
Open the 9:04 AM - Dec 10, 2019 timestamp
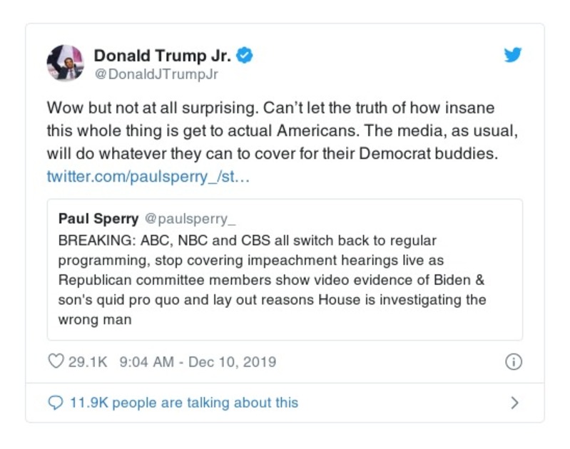[198, 361]
